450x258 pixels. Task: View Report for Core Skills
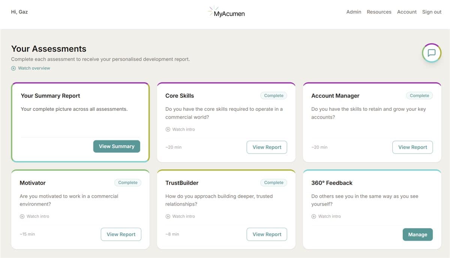(267, 147)
